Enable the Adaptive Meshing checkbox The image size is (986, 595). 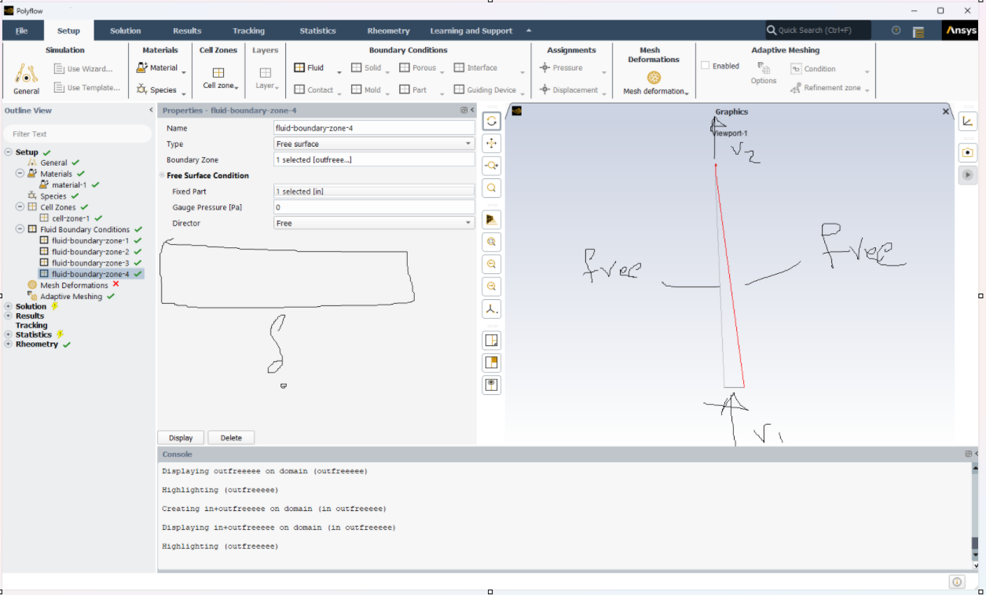pyautogui.click(x=706, y=66)
